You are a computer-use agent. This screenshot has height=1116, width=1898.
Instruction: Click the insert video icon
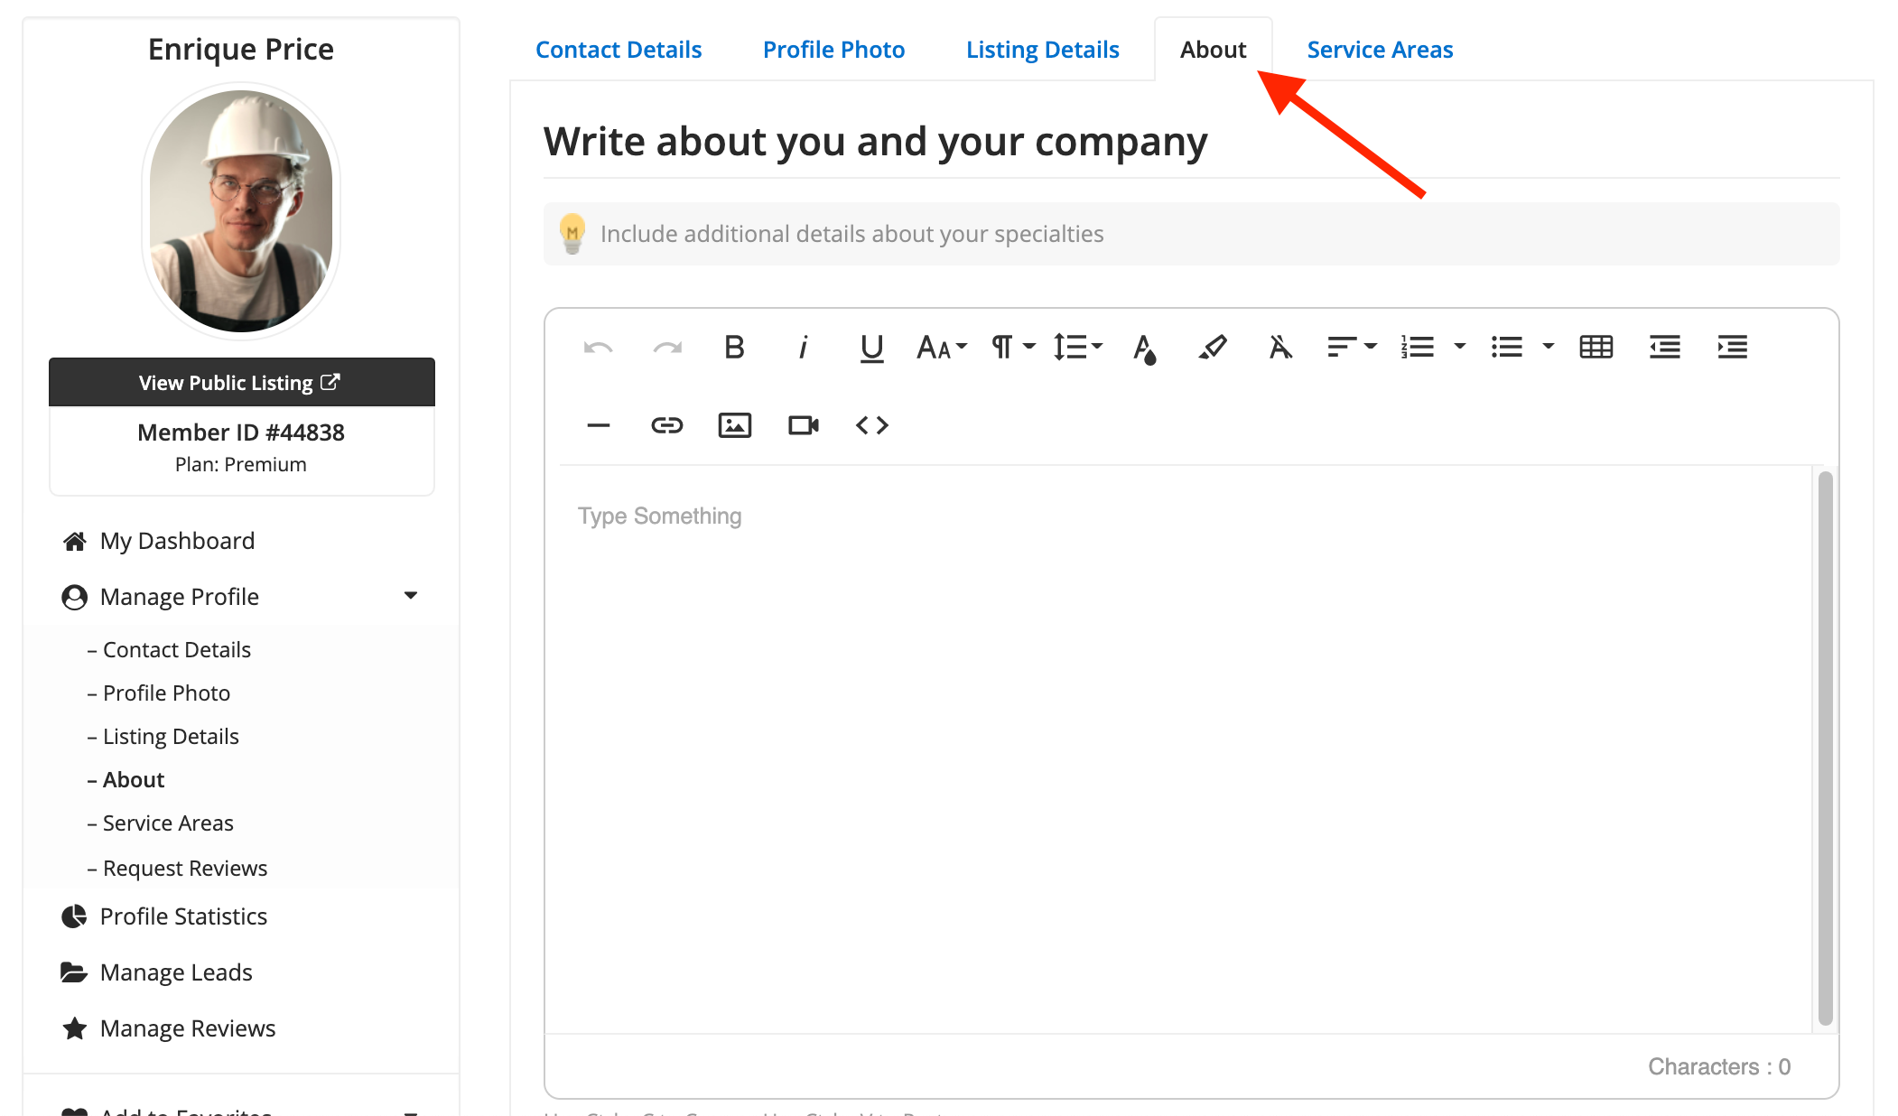tap(803, 425)
